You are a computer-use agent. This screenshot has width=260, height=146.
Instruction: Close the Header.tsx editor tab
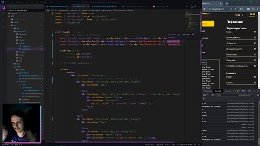point(88,6)
